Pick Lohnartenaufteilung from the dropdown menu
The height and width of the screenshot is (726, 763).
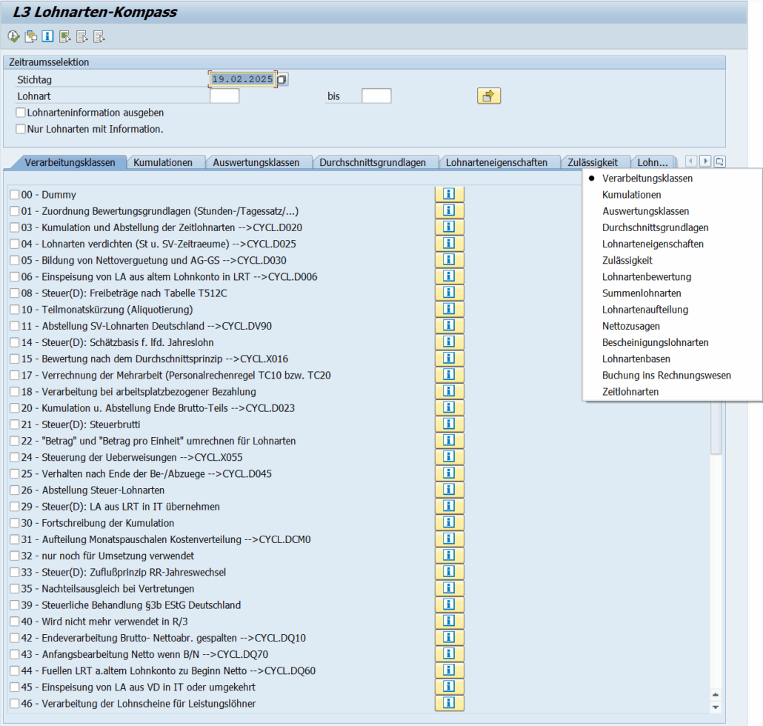coord(645,310)
